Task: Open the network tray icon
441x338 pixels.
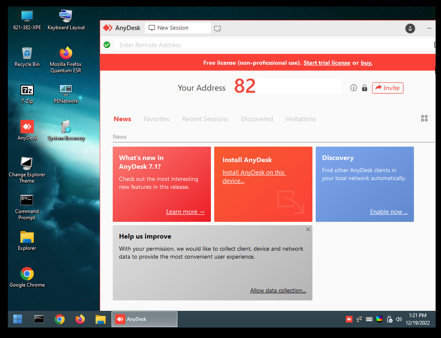Action: [359, 319]
